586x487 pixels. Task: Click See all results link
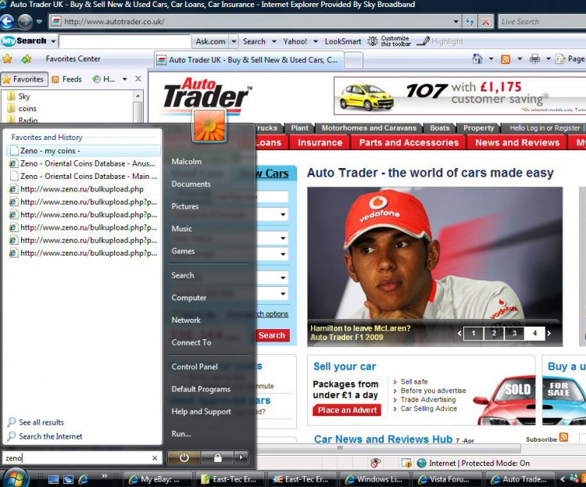(41, 422)
